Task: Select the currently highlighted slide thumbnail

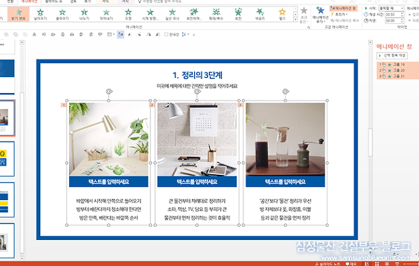Action: (7, 118)
